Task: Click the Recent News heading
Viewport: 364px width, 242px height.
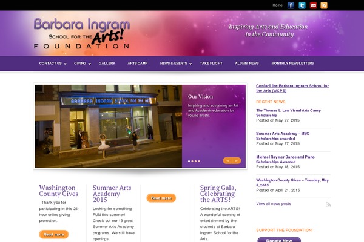Action: [x=271, y=102]
